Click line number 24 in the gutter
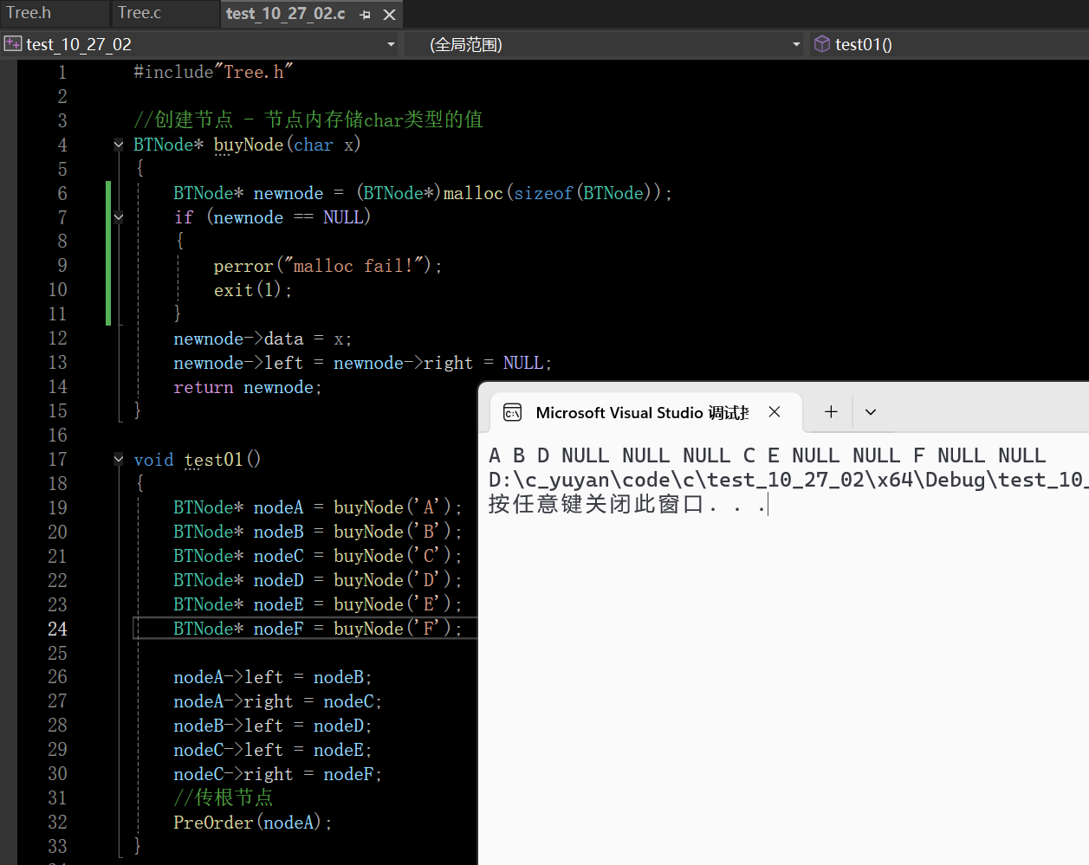The width and height of the screenshot is (1089, 865). point(57,629)
